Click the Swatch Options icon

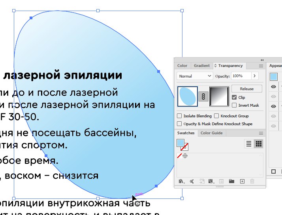point(222,182)
